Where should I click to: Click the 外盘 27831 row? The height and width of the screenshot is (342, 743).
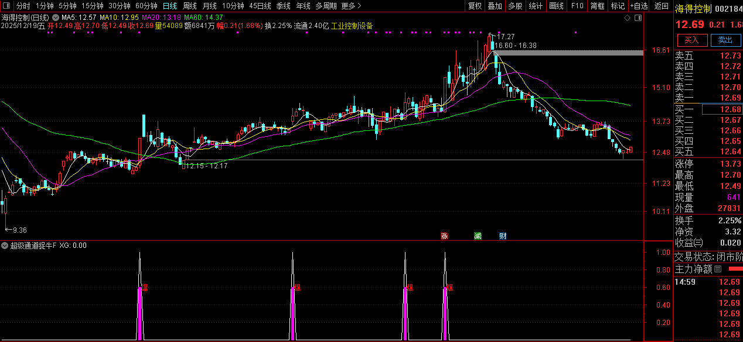(708, 208)
